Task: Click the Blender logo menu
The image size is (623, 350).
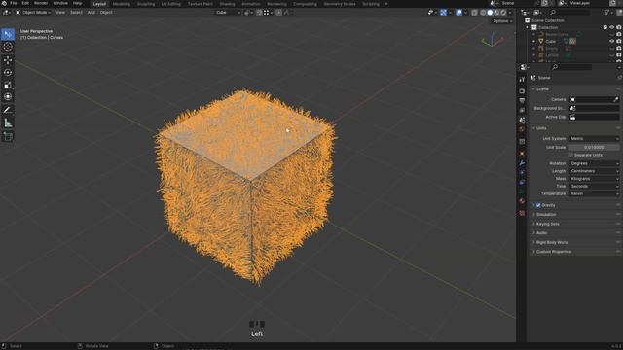Action: click(4, 3)
